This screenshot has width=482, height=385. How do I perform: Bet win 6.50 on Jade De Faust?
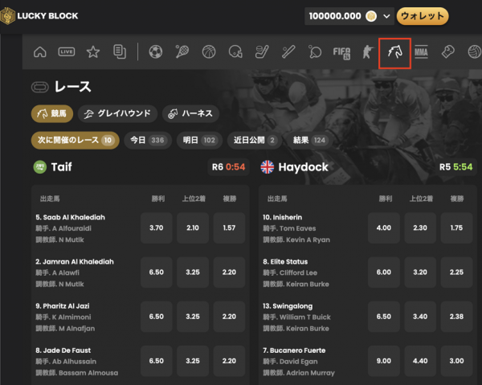(x=156, y=361)
